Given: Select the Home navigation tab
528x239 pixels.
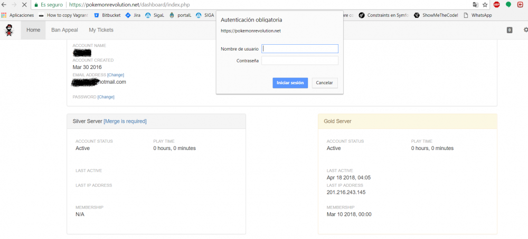Looking at the screenshot, I should tap(33, 30).
